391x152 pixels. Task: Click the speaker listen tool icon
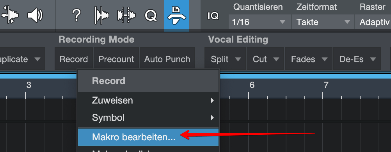tap(35, 16)
